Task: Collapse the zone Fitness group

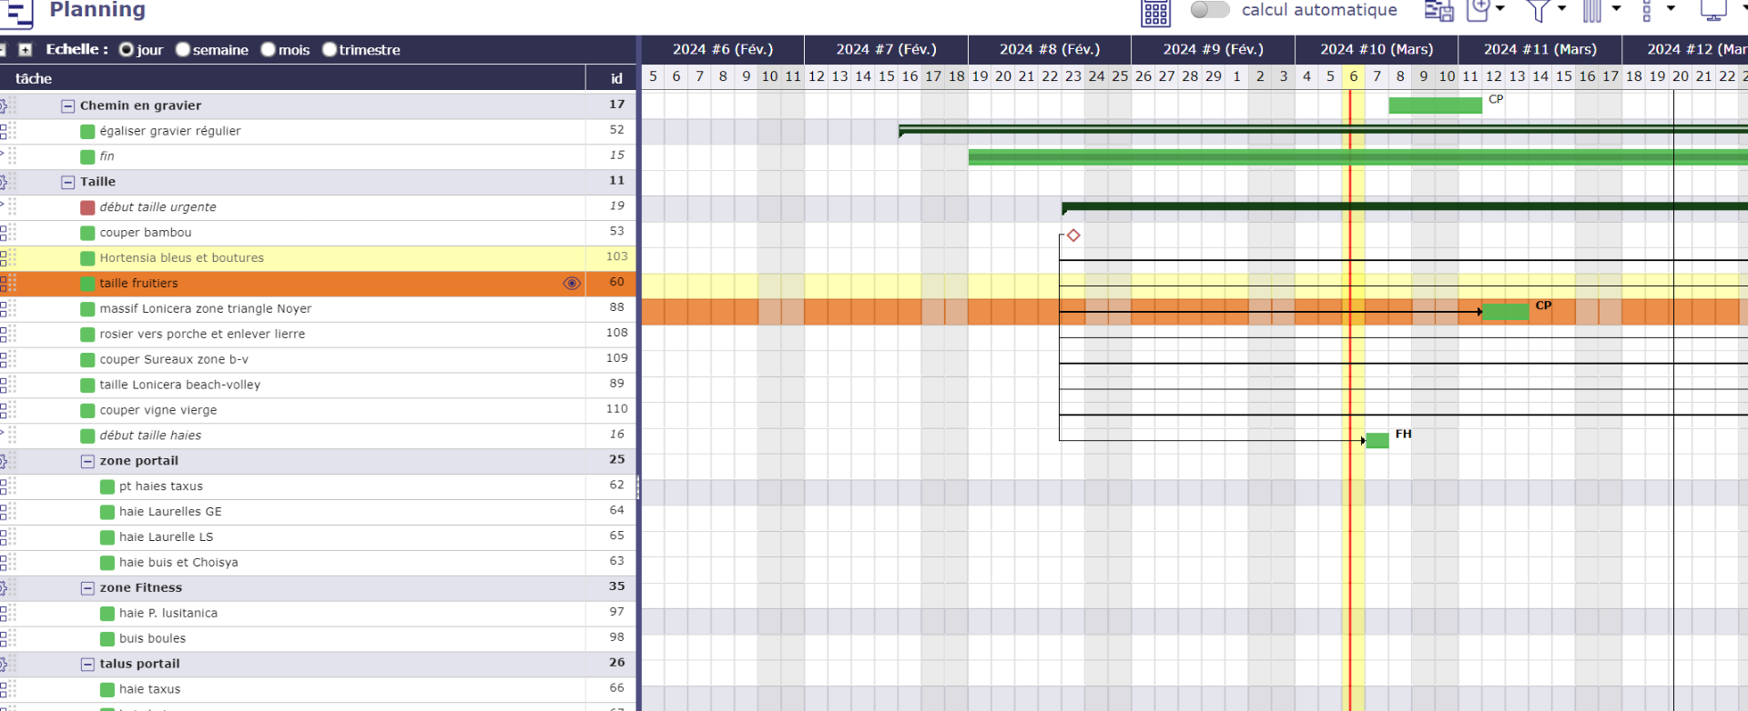Action: tap(87, 589)
